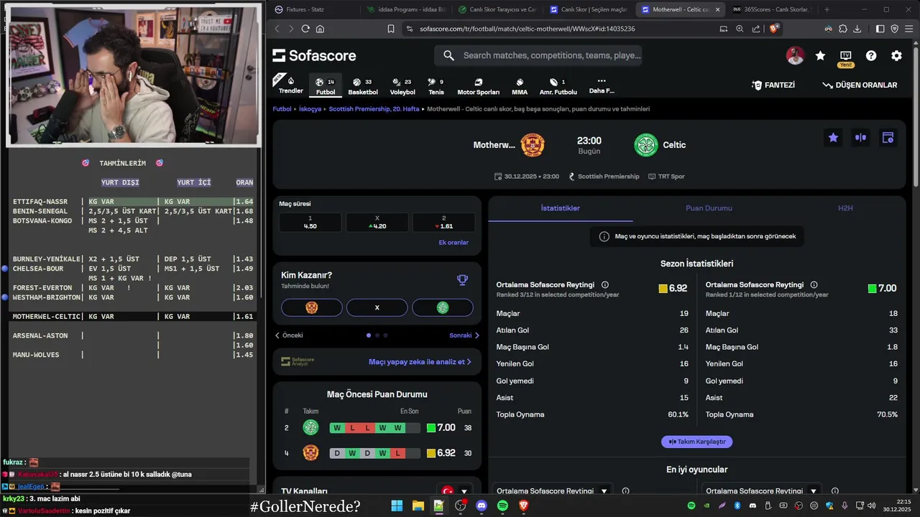Select the away win odds 1.61
The height and width of the screenshot is (517, 920).
click(x=443, y=222)
